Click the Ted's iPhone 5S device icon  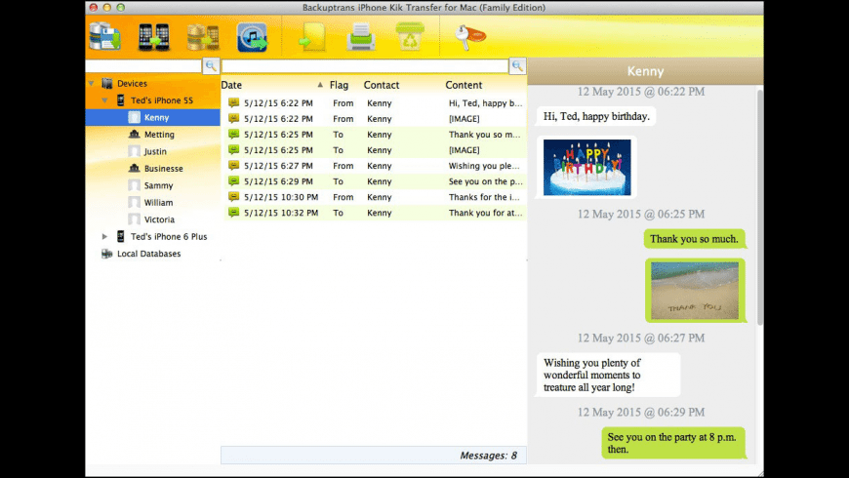(x=121, y=100)
